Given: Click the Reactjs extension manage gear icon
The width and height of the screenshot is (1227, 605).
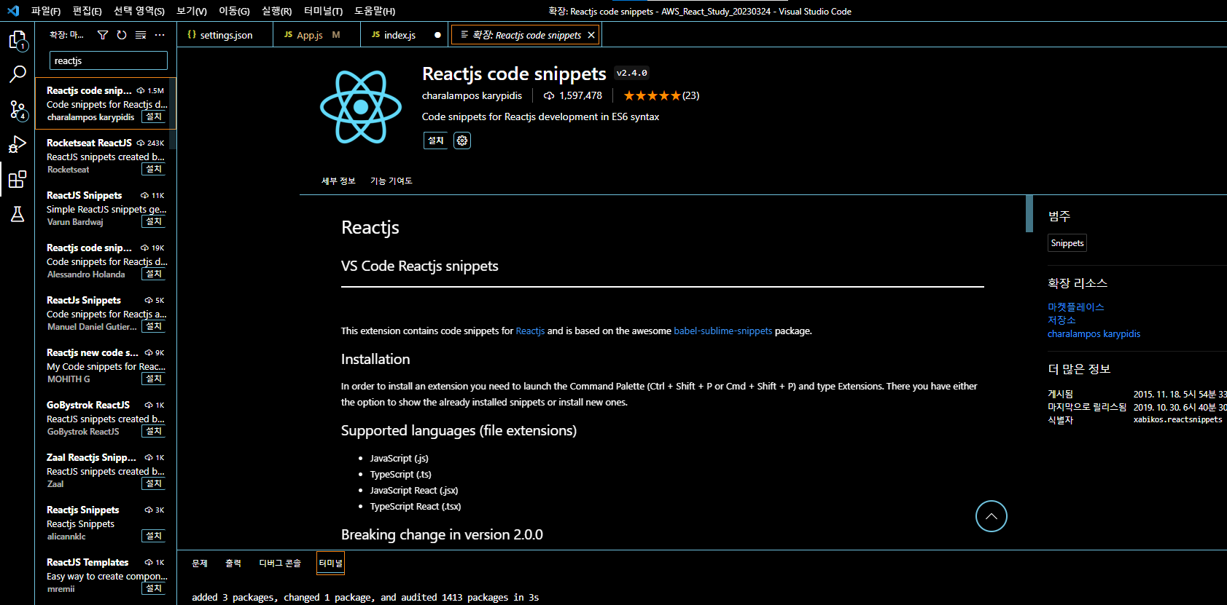Looking at the screenshot, I should point(462,141).
